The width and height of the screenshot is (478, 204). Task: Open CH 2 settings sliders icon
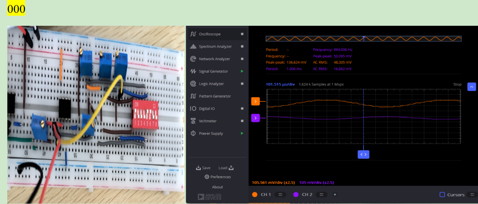tap(321, 195)
